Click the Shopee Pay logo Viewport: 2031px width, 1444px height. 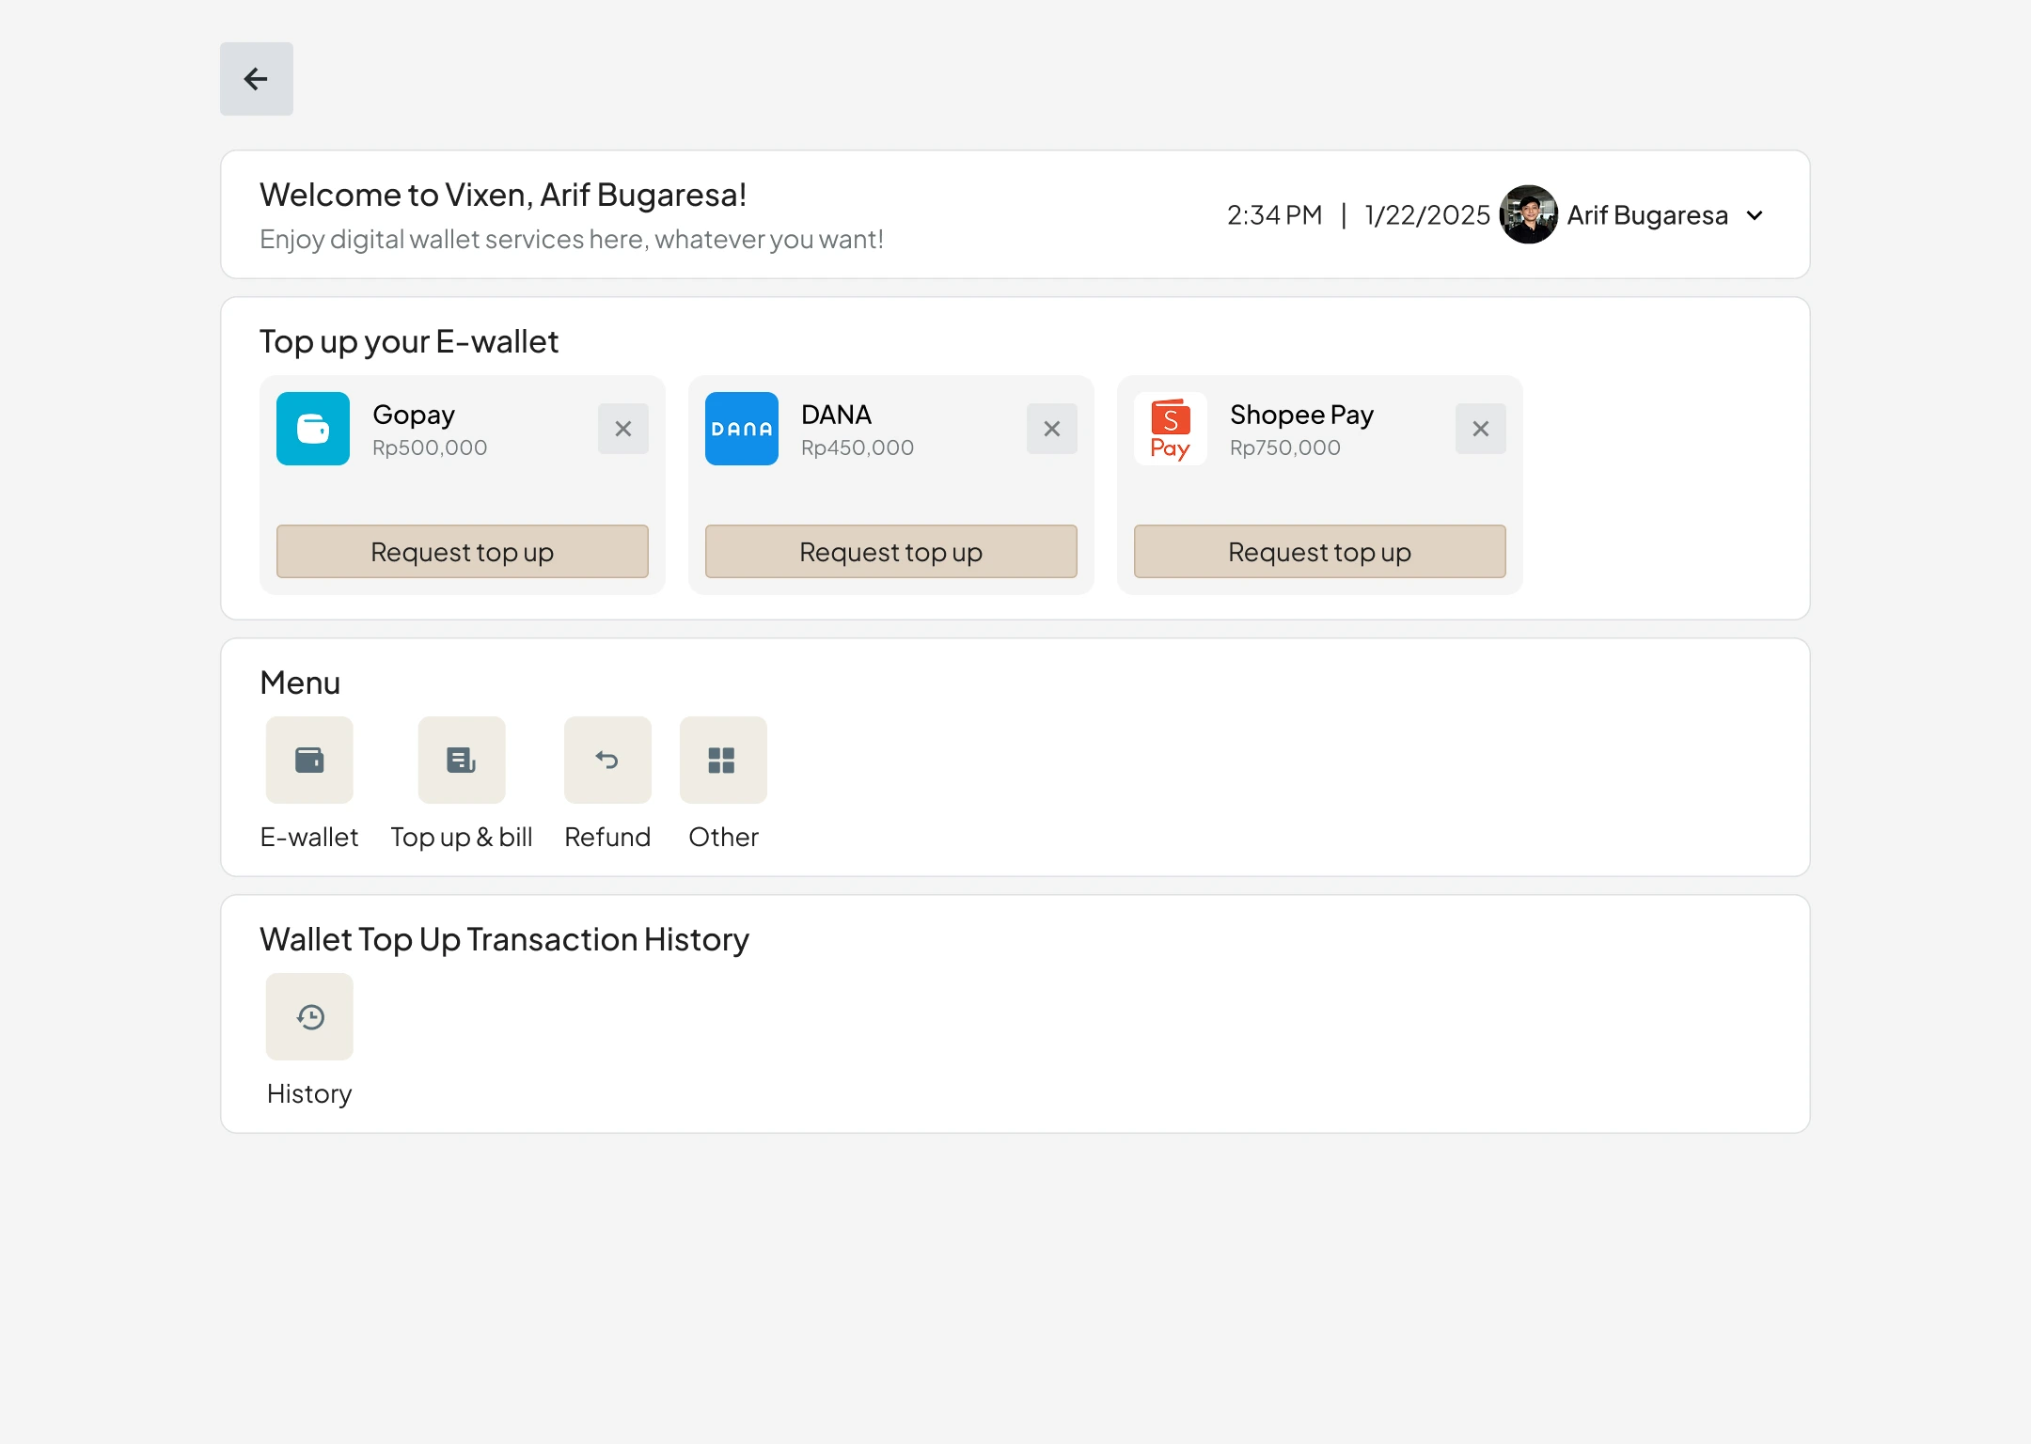[1171, 429]
